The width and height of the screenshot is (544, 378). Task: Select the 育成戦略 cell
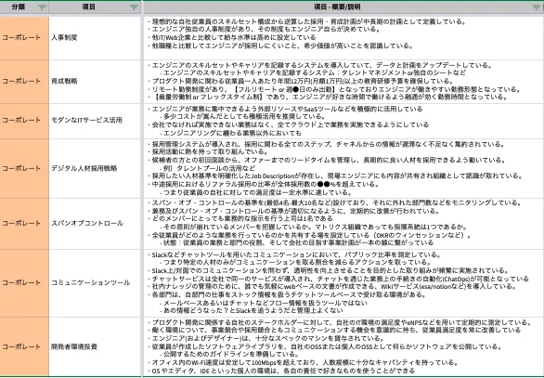95,81
